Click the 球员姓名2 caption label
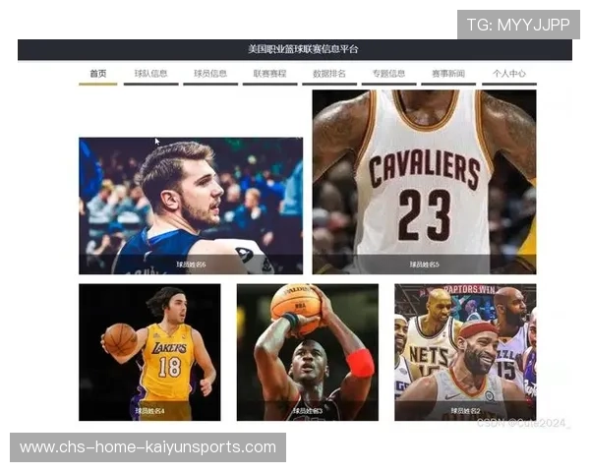This screenshot has width=590, height=472. pyautogui.click(x=465, y=411)
